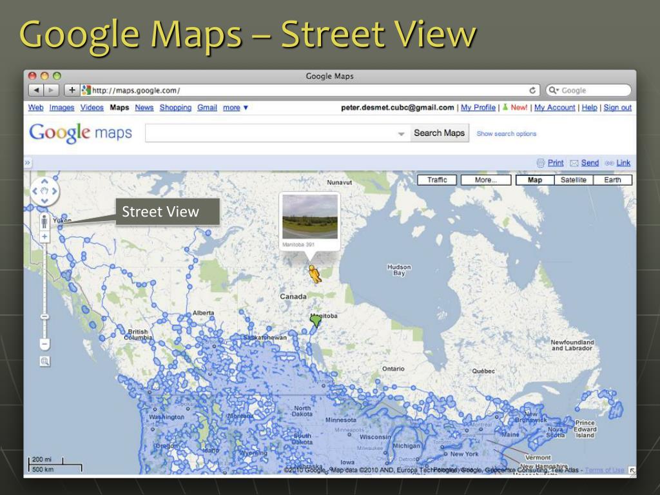Open the Images link

(61, 108)
